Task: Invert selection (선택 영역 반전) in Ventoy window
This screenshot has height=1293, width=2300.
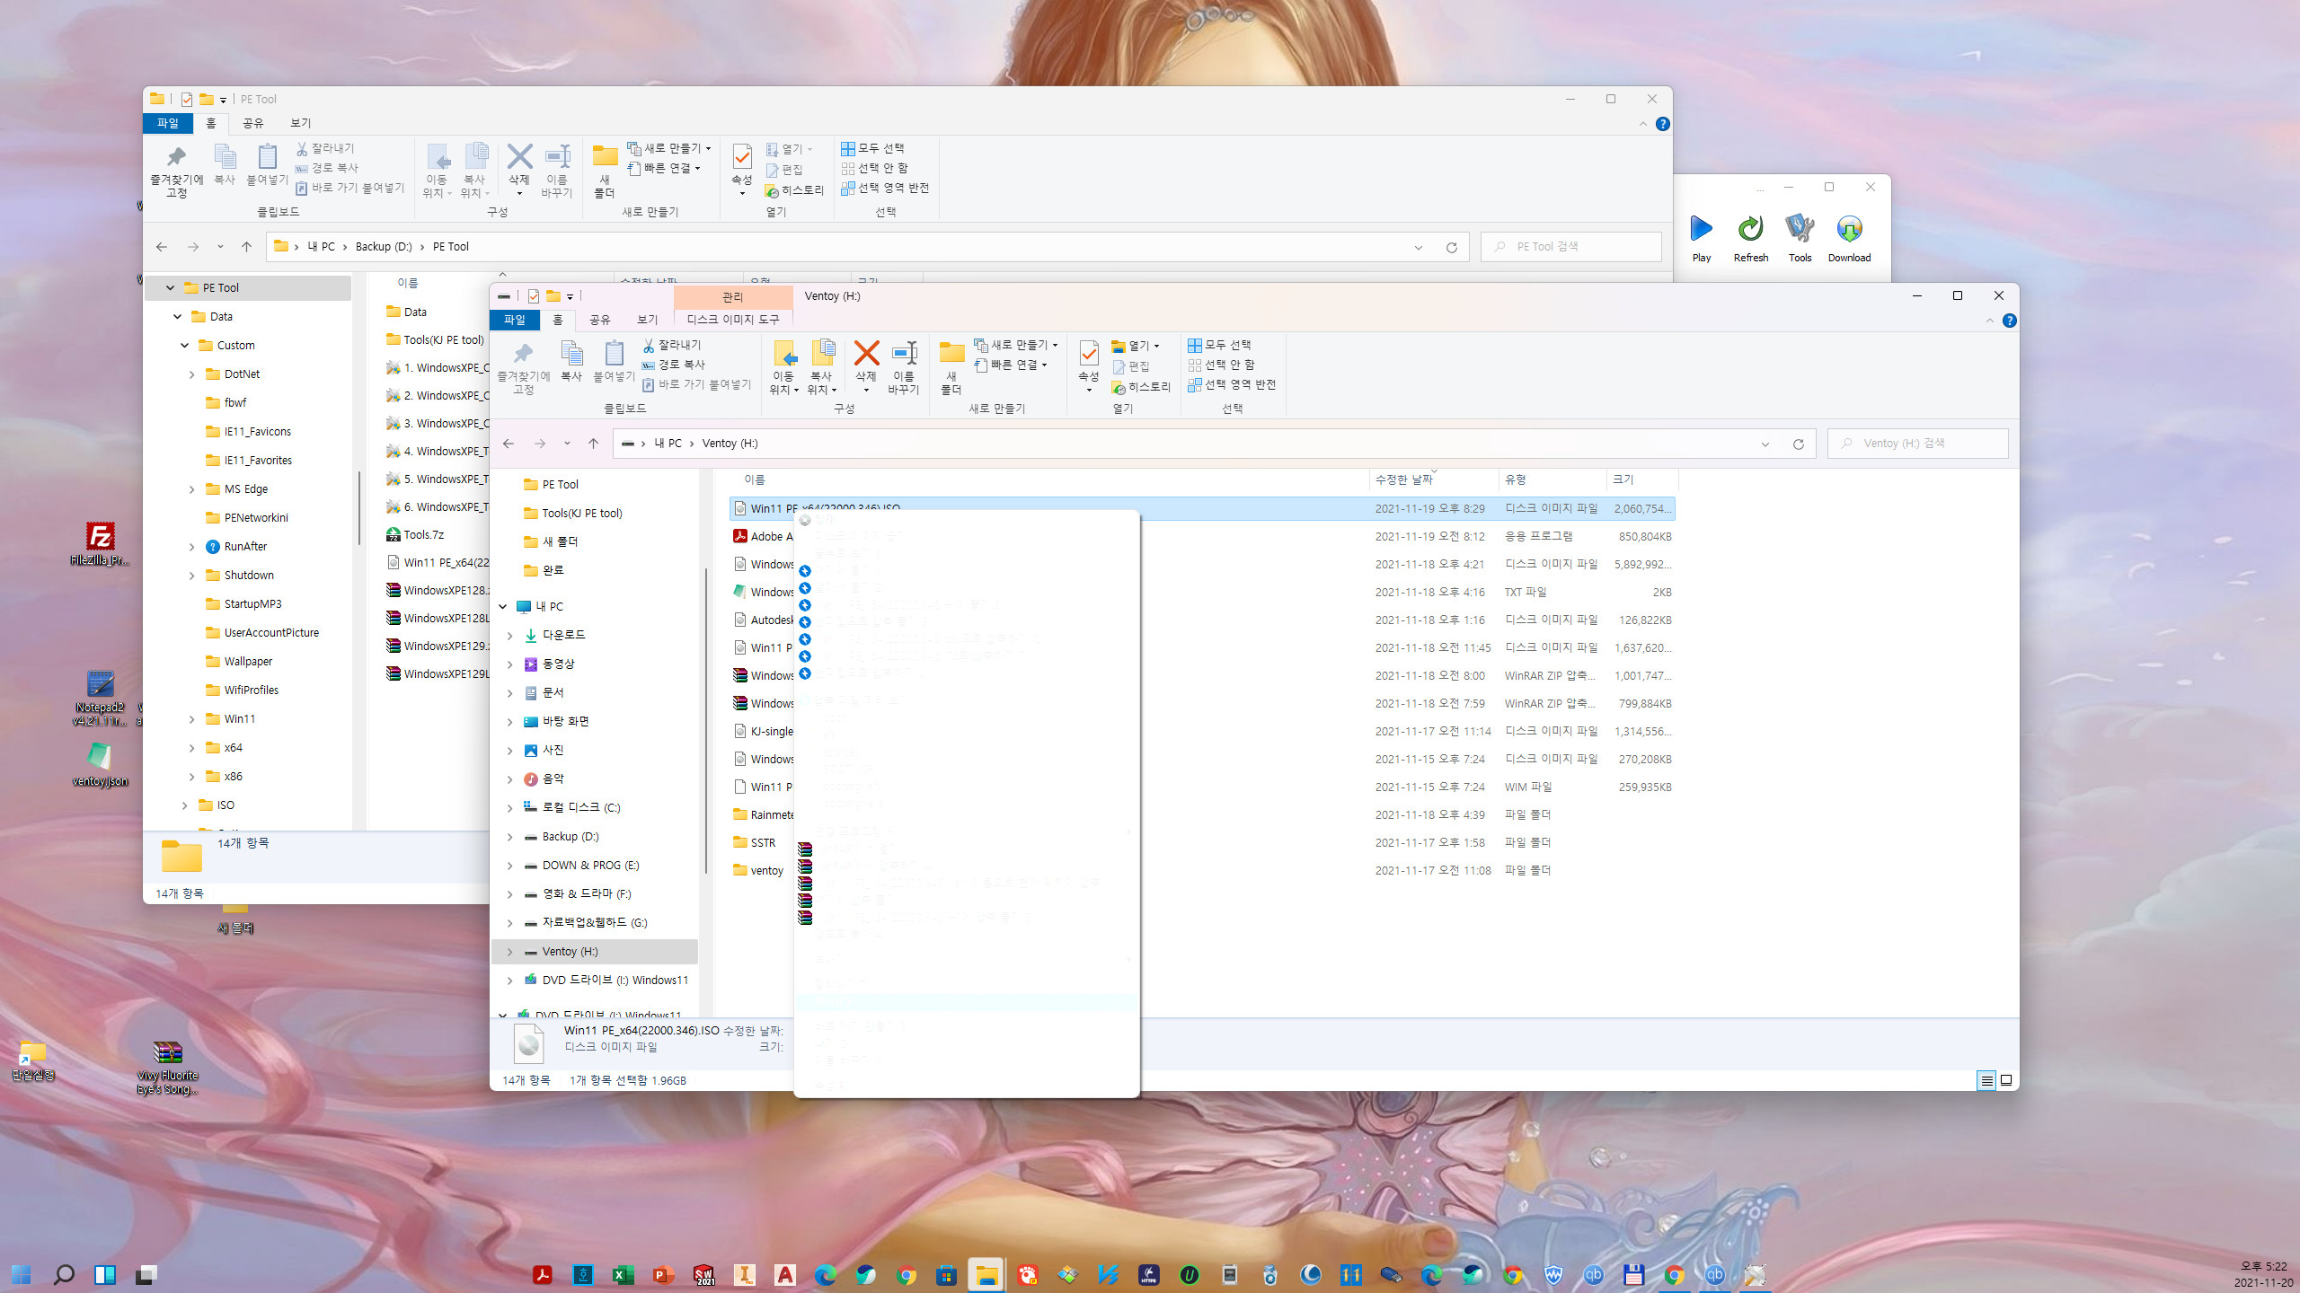Action: (1232, 384)
